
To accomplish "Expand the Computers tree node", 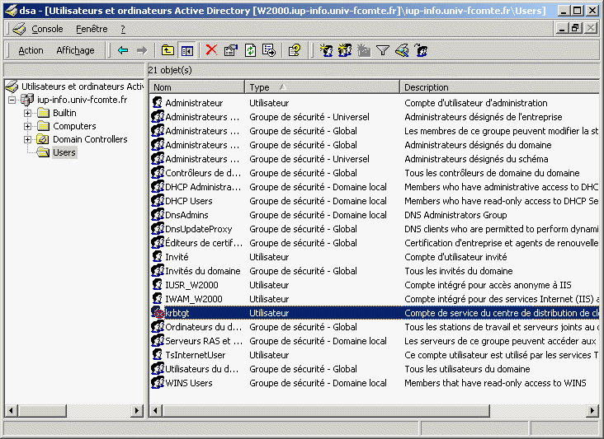I will point(27,127).
